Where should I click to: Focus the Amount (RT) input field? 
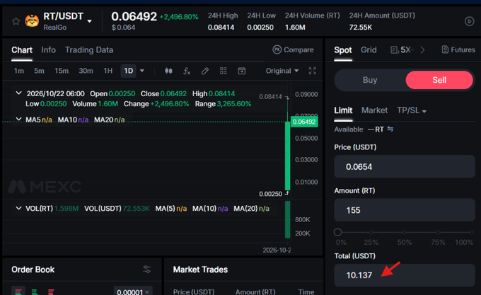pyautogui.click(x=405, y=210)
